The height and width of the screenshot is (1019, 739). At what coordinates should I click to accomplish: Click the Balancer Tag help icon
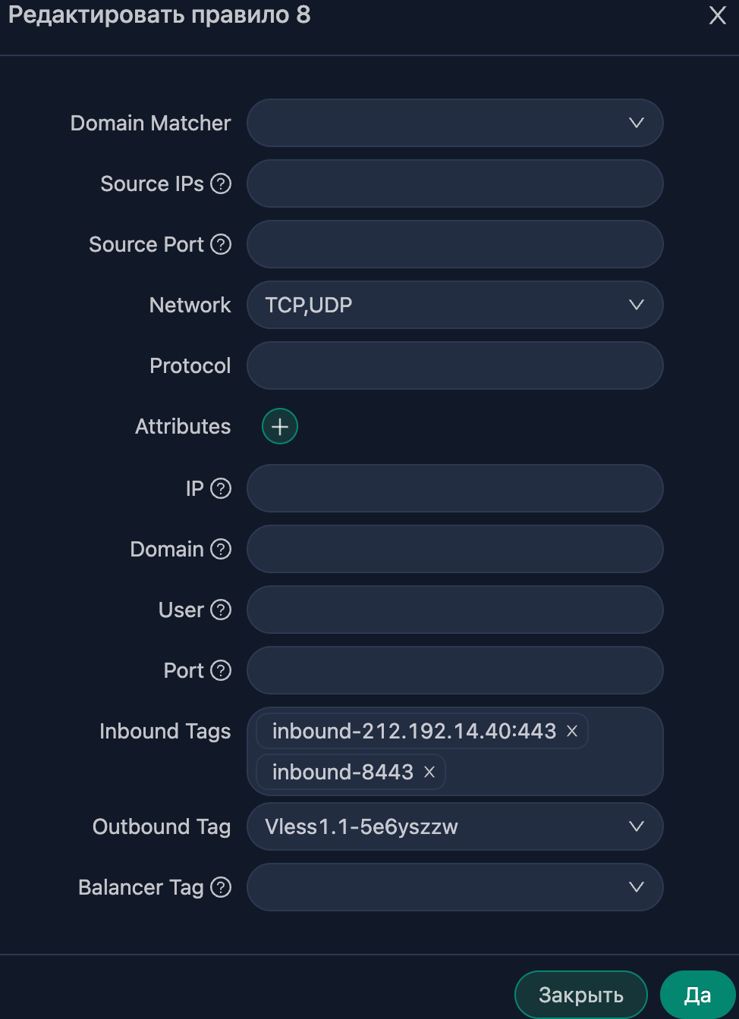221,887
